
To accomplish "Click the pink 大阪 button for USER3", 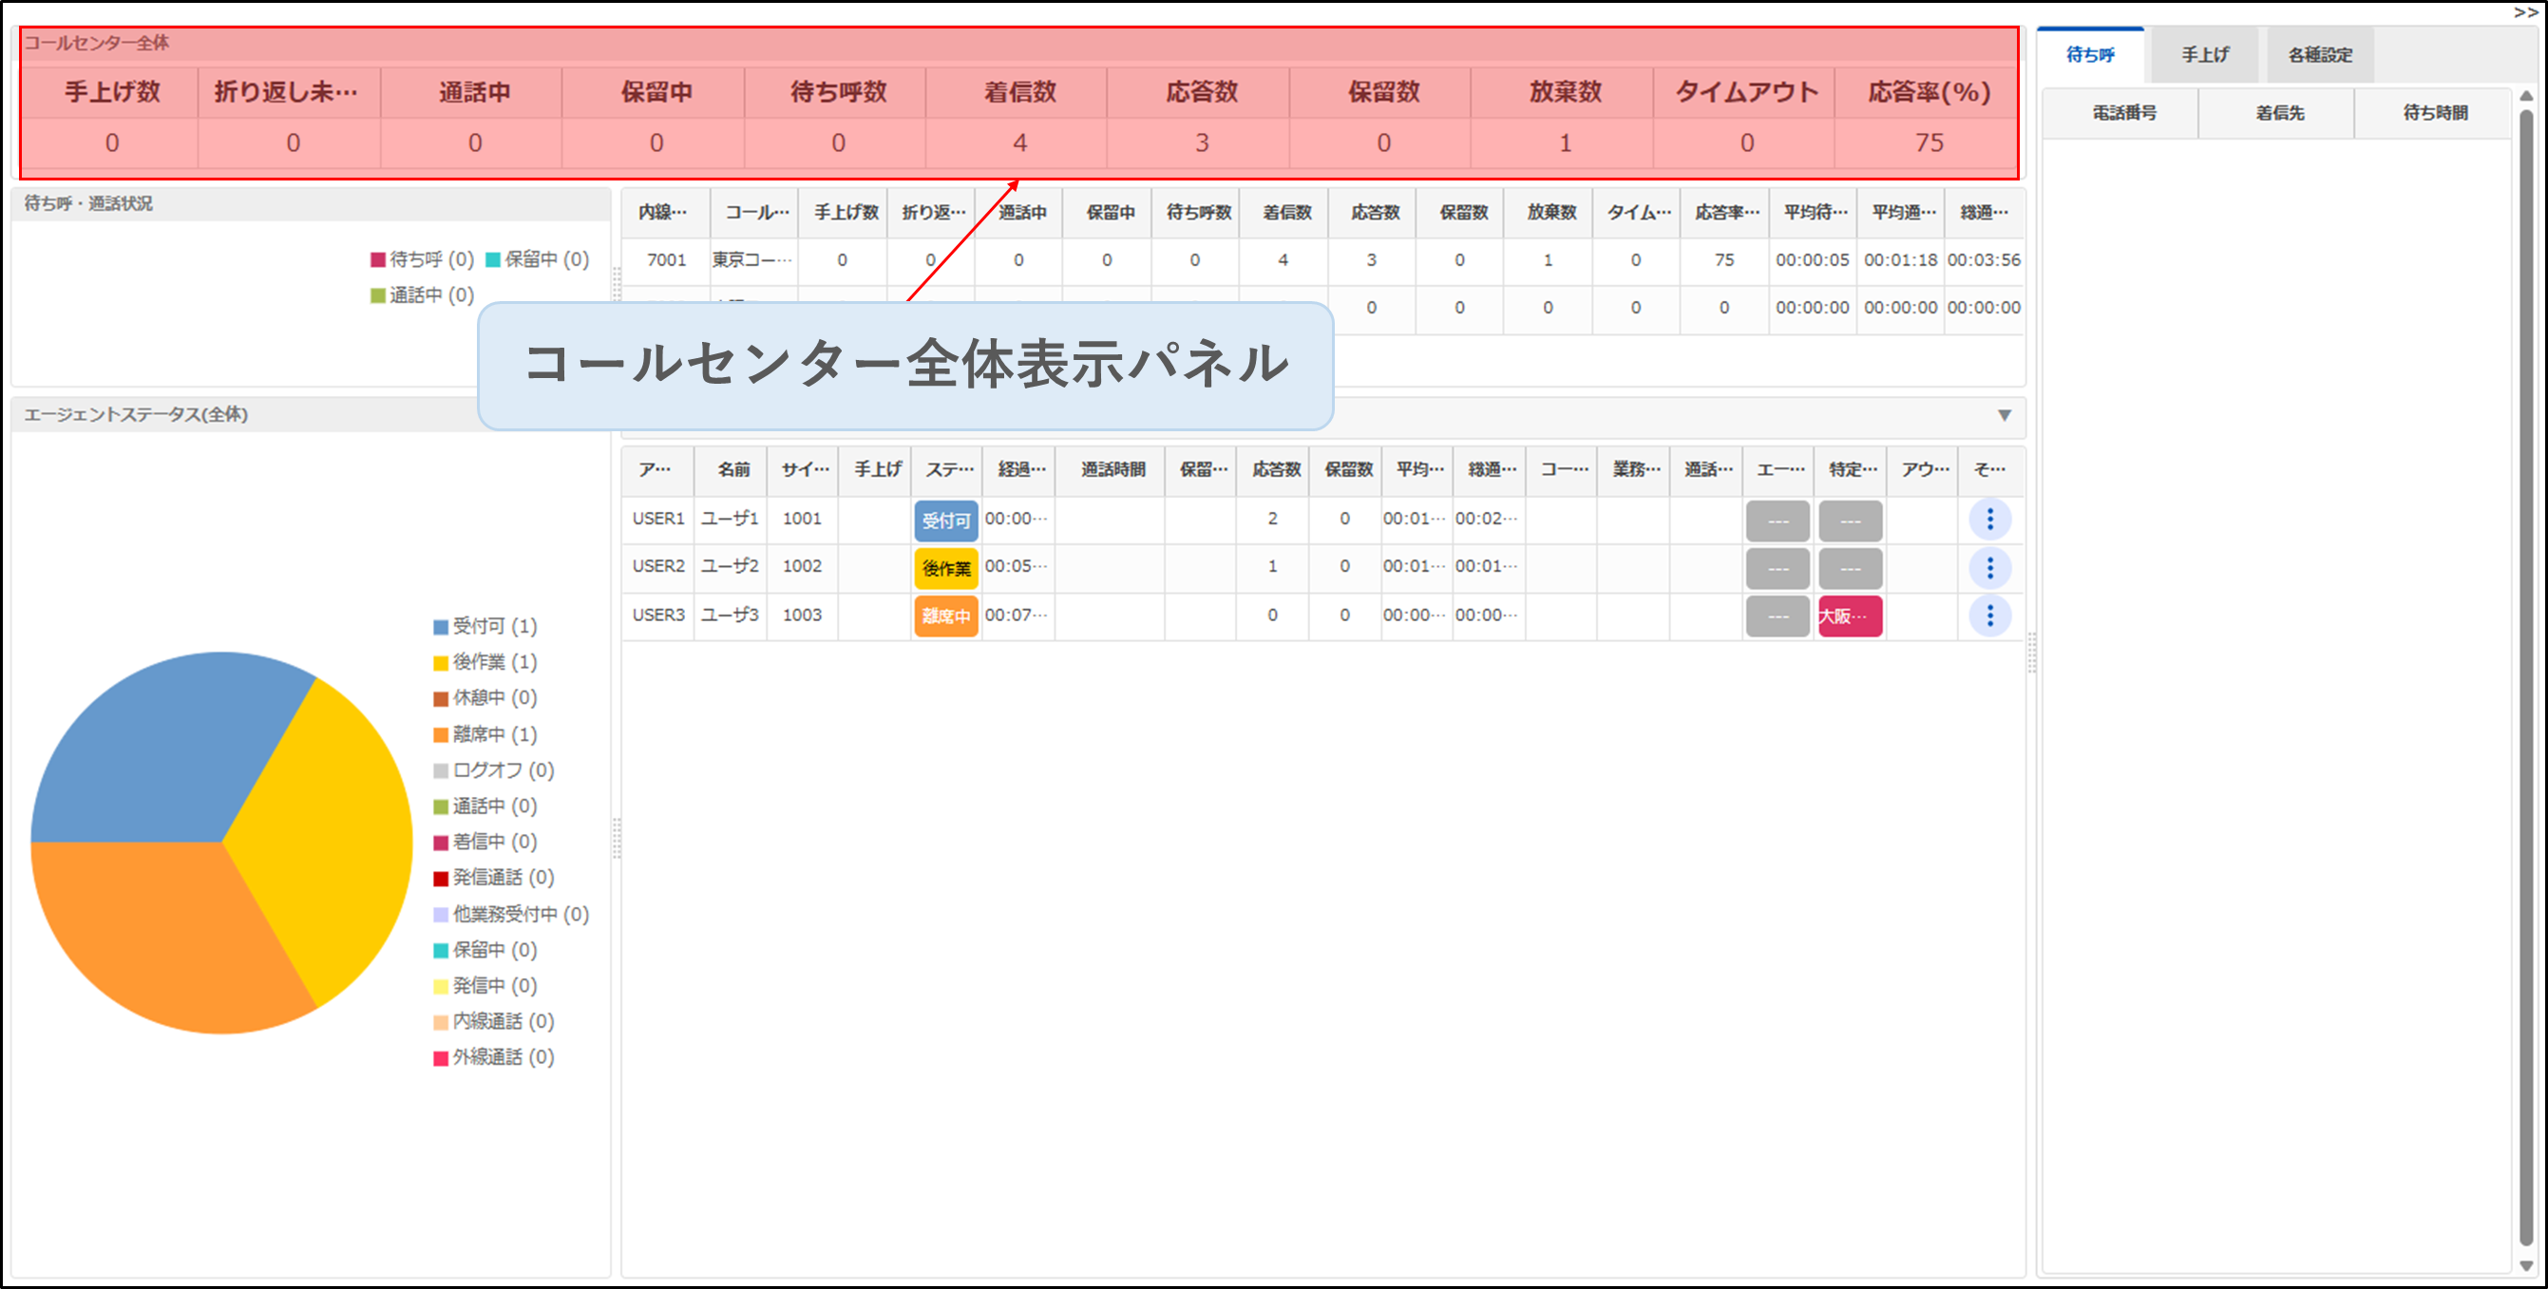I will click(x=1849, y=616).
